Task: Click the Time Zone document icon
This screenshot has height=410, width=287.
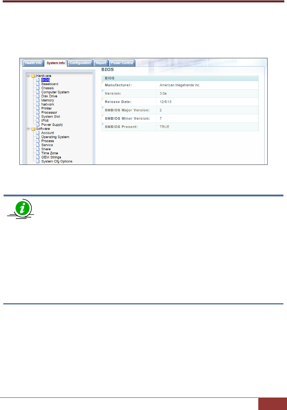Action: (38, 153)
